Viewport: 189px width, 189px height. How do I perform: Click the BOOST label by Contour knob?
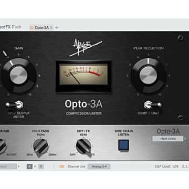12,155
